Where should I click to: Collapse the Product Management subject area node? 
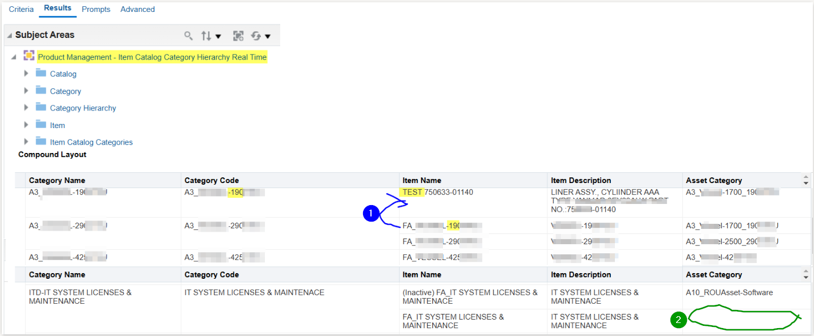(x=14, y=57)
